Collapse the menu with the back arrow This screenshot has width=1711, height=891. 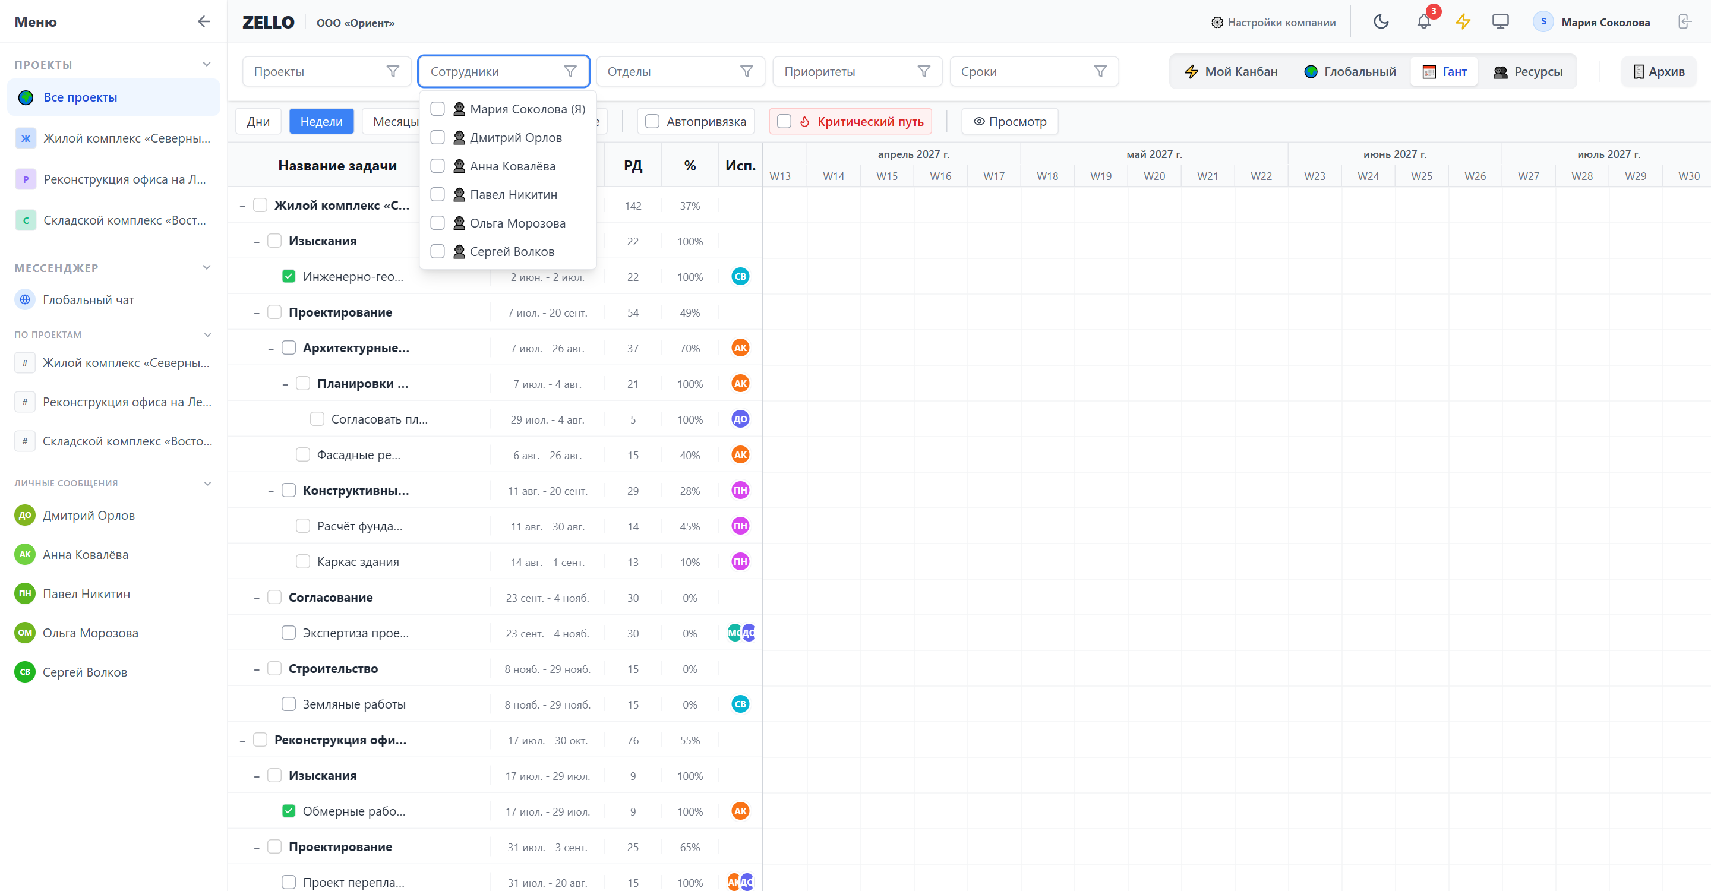tap(203, 22)
